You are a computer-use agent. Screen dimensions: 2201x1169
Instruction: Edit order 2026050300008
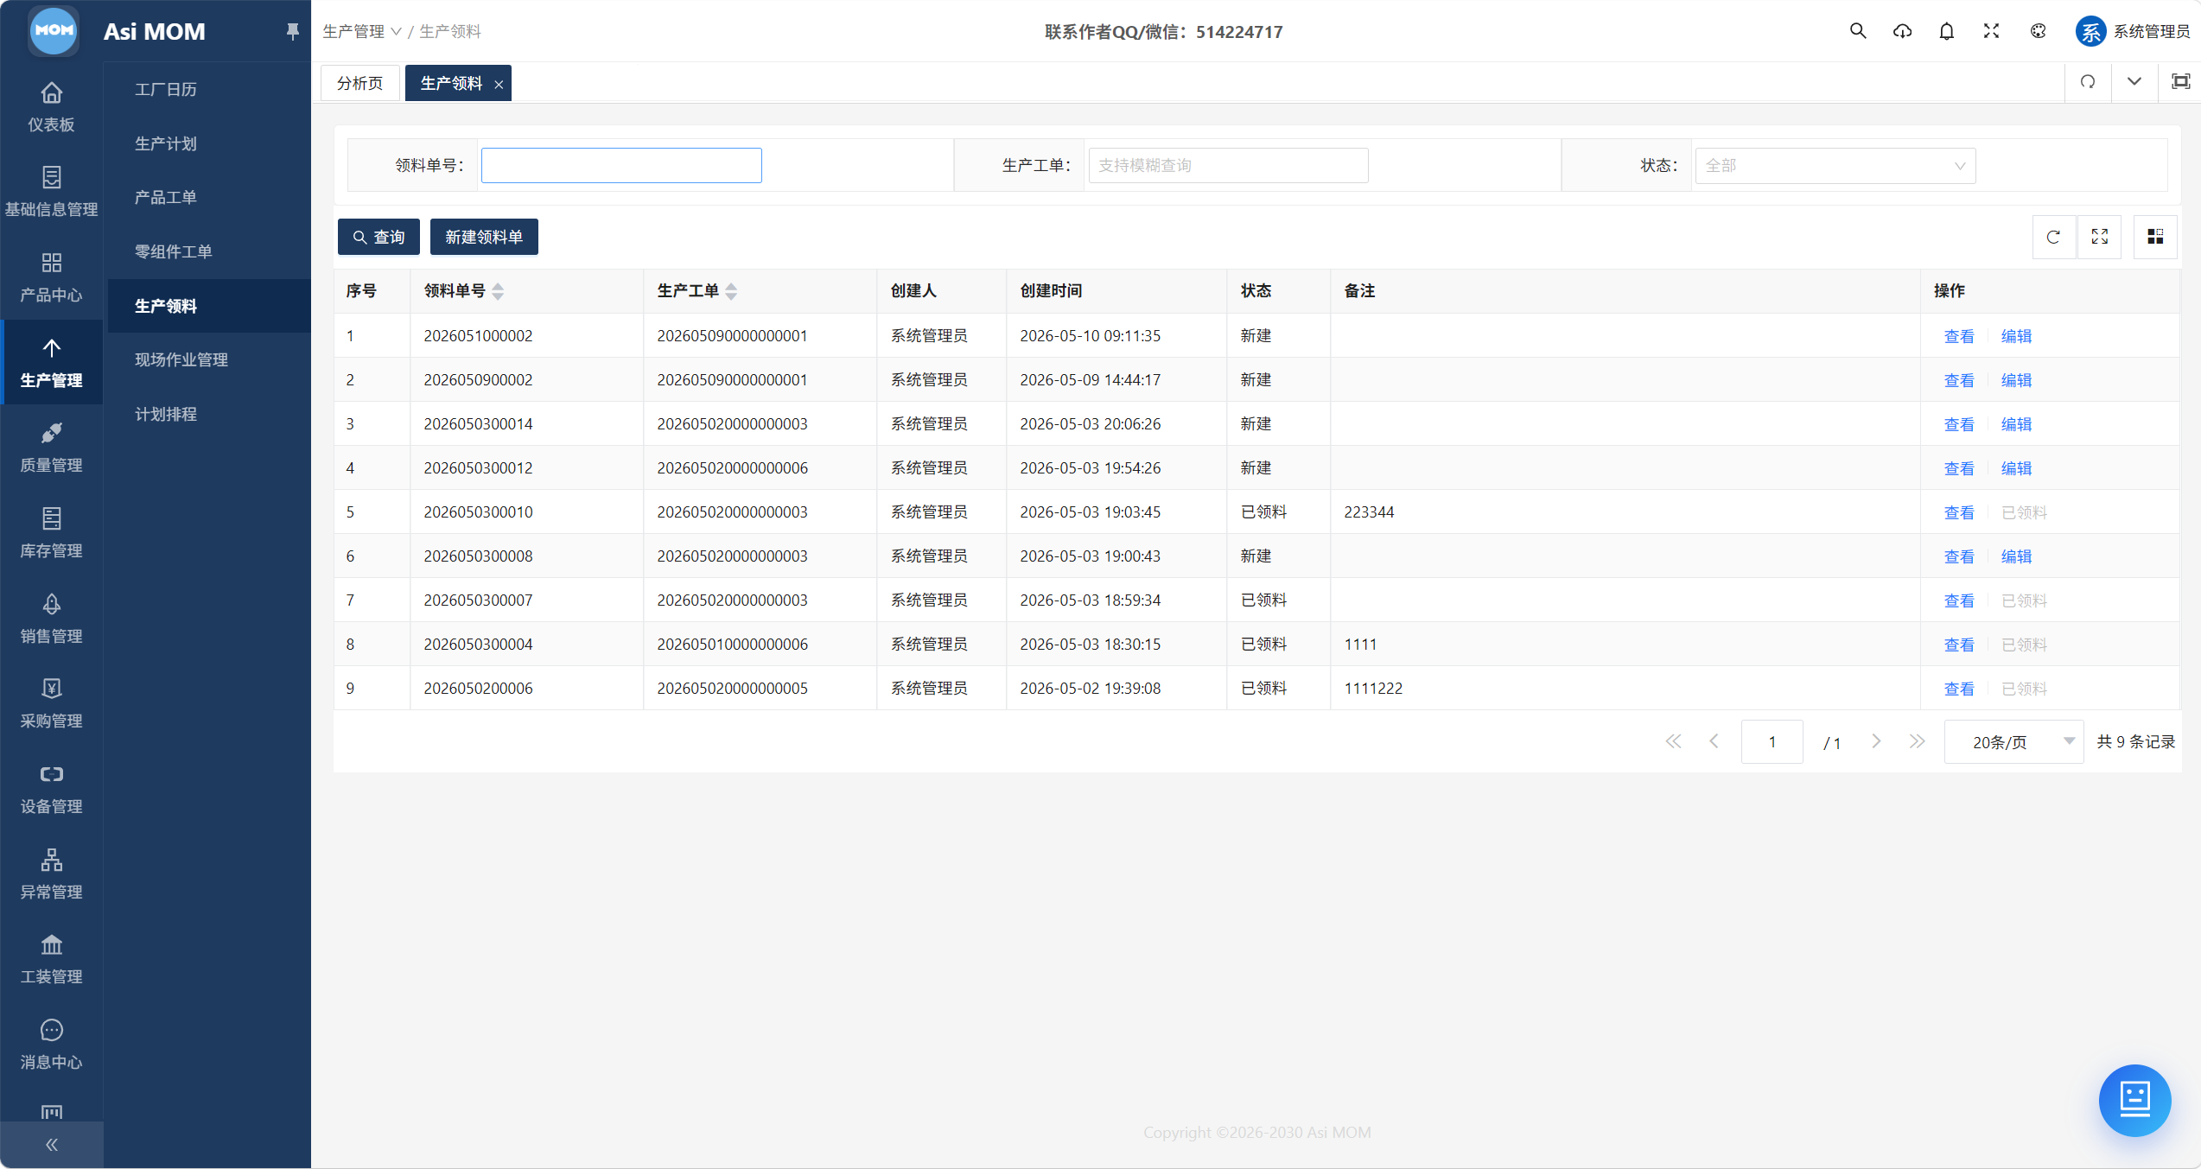click(2016, 556)
